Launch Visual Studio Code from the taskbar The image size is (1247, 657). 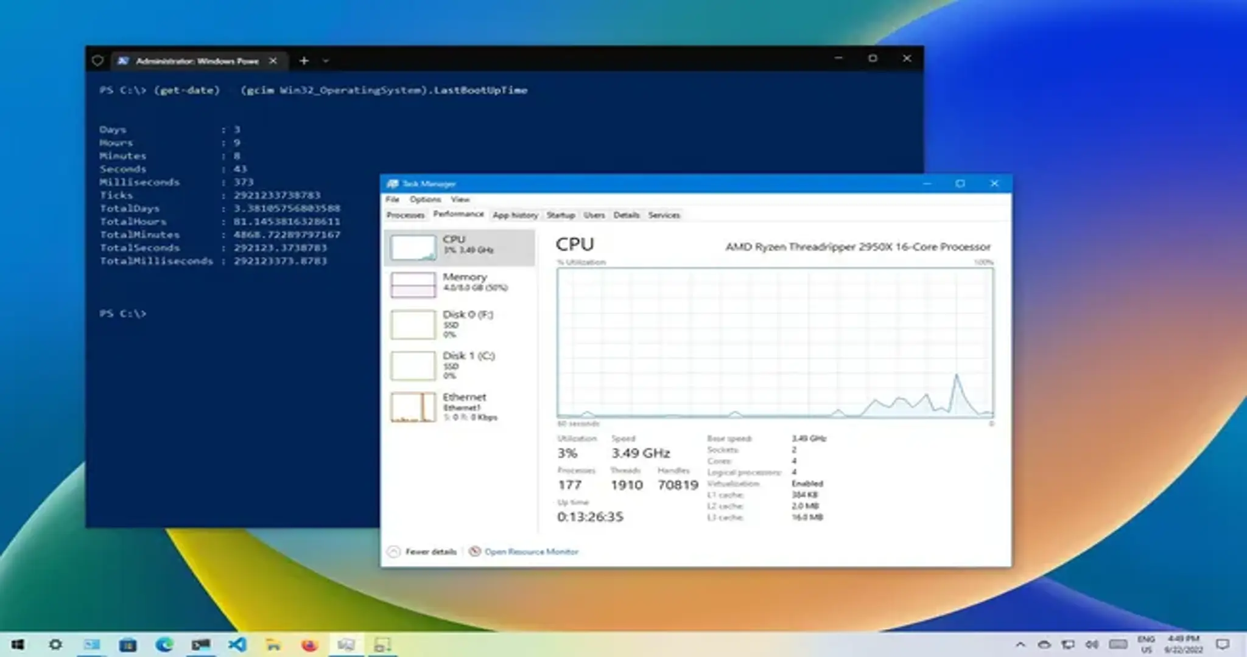[237, 646]
